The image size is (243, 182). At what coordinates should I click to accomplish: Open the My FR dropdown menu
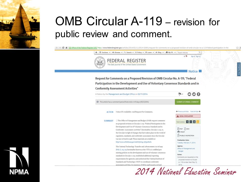(x=170, y=53)
